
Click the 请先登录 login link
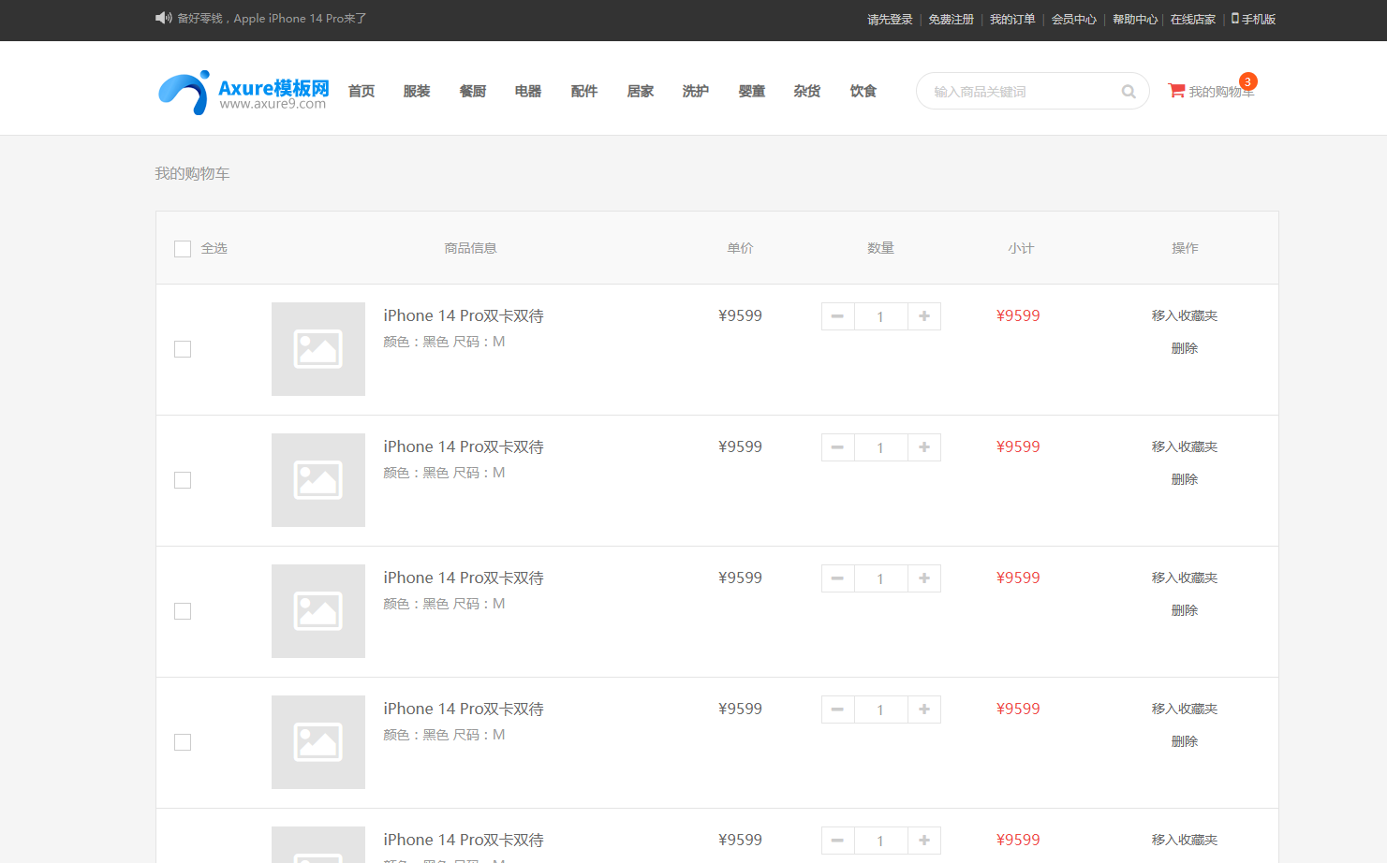click(890, 19)
